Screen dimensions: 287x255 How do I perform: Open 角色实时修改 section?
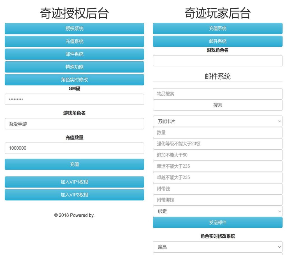pos(74,80)
